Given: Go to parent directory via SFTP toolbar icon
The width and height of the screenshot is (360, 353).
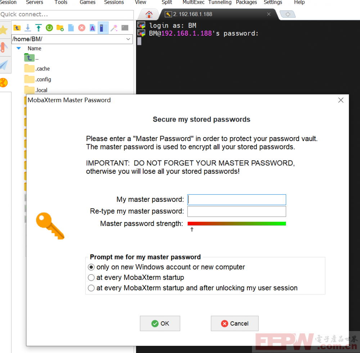Looking at the screenshot, I should click(x=17, y=28).
